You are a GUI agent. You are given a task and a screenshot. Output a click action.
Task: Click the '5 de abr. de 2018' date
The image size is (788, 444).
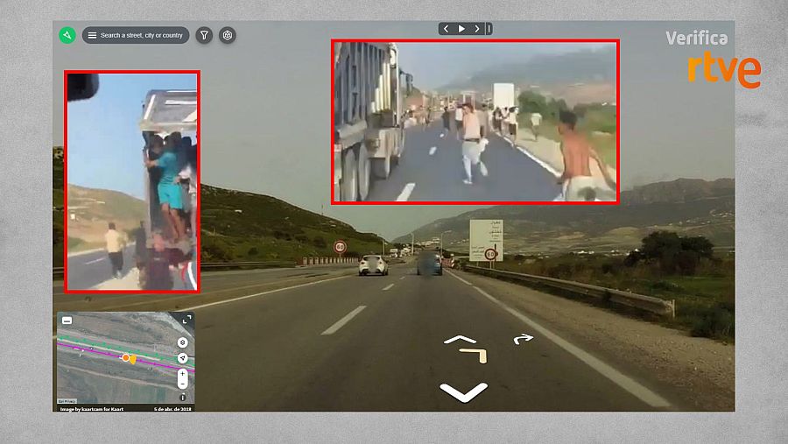click(172, 409)
